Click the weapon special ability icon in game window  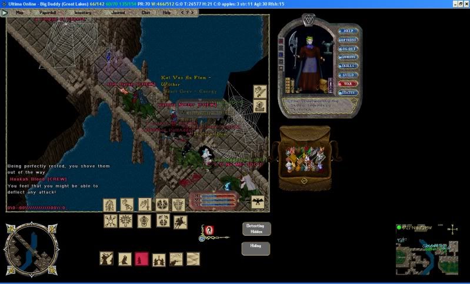(x=260, y=92)
